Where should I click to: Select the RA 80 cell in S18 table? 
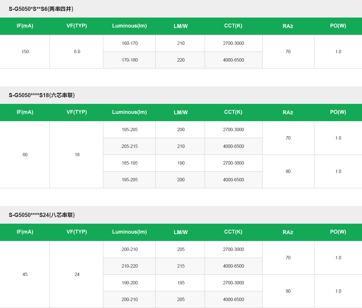(x=288, y=171)
